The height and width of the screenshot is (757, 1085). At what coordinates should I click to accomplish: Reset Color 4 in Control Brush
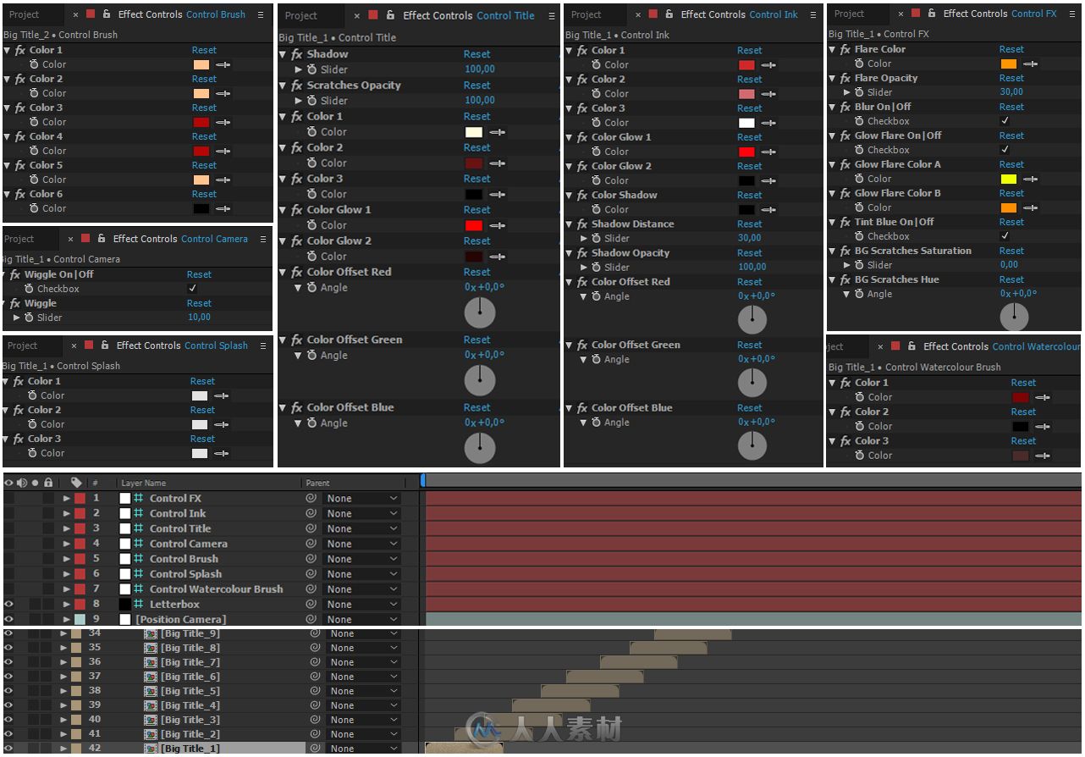pyautogui.click(x=204, y=136)
